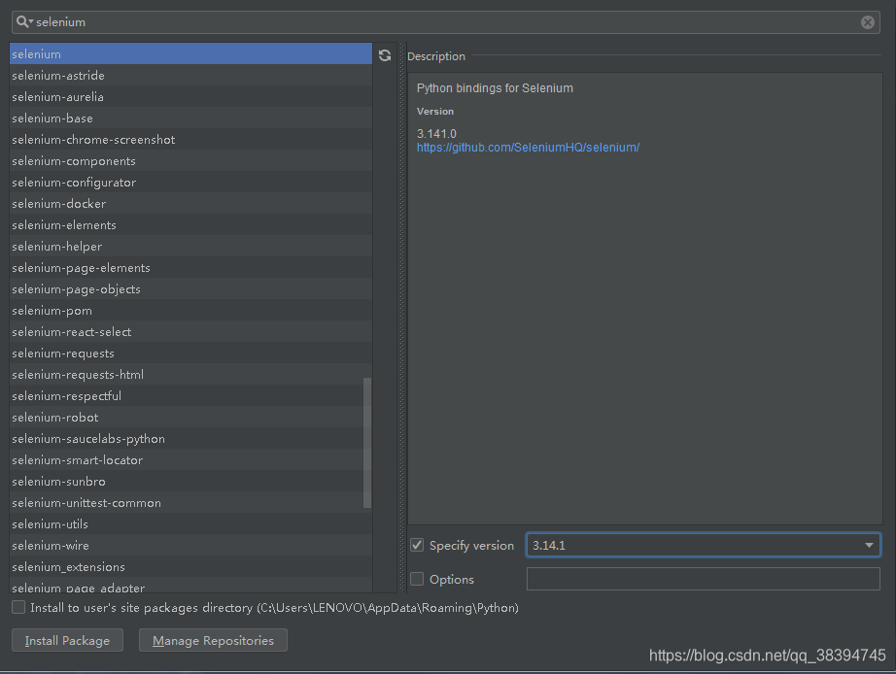Select selenium-wire package
896x674 pixels.
[x=190, y=546]
